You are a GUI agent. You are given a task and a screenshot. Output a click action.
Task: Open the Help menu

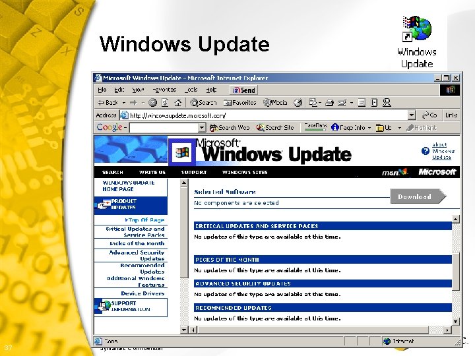212,90
